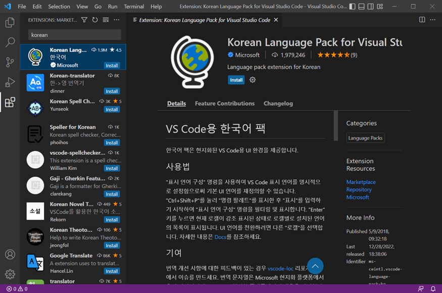Open the Accounts menu icon
Image resolution: width=442 pixels, height=293 pixels.
point(10,255)
